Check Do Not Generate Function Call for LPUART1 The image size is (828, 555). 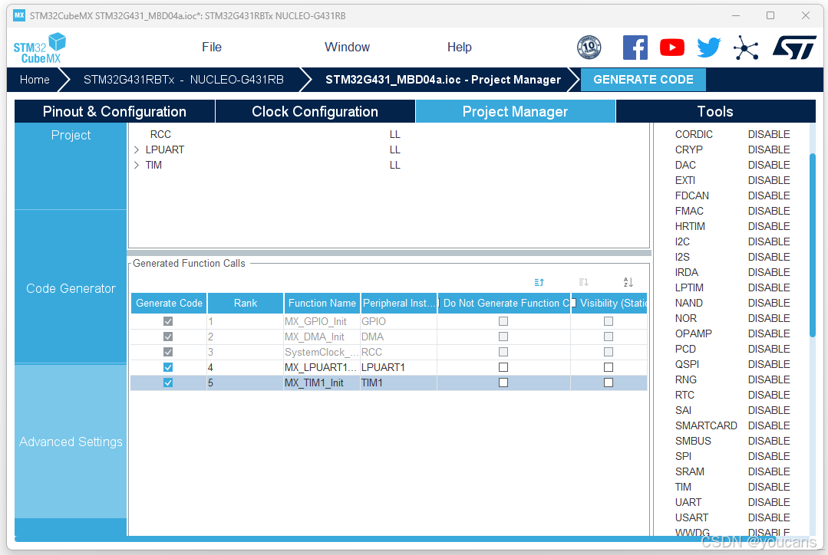pyautogui.click(x=503, y=367)
